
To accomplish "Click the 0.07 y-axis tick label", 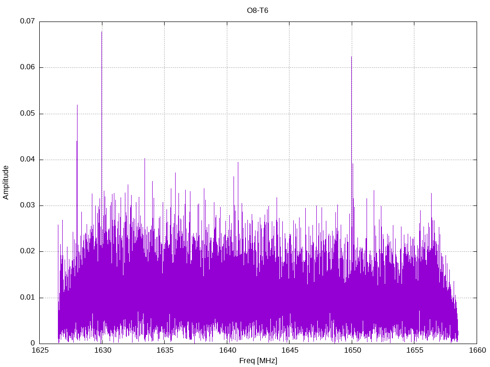I will click(x=27, y=22).
